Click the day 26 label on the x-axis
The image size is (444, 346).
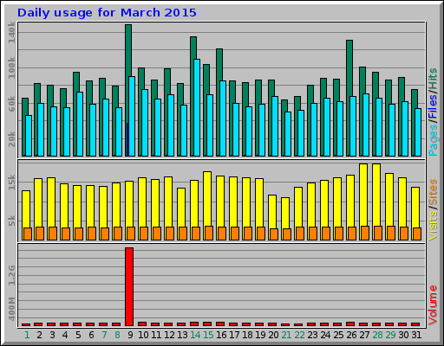pyautogui.click(x=351, y=335)
